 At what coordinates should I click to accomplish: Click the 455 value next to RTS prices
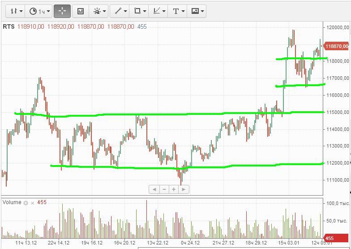[x=142, y=27]
